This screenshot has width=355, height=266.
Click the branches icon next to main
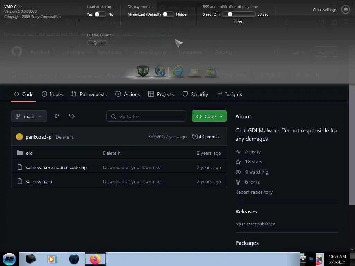[57, 116]
